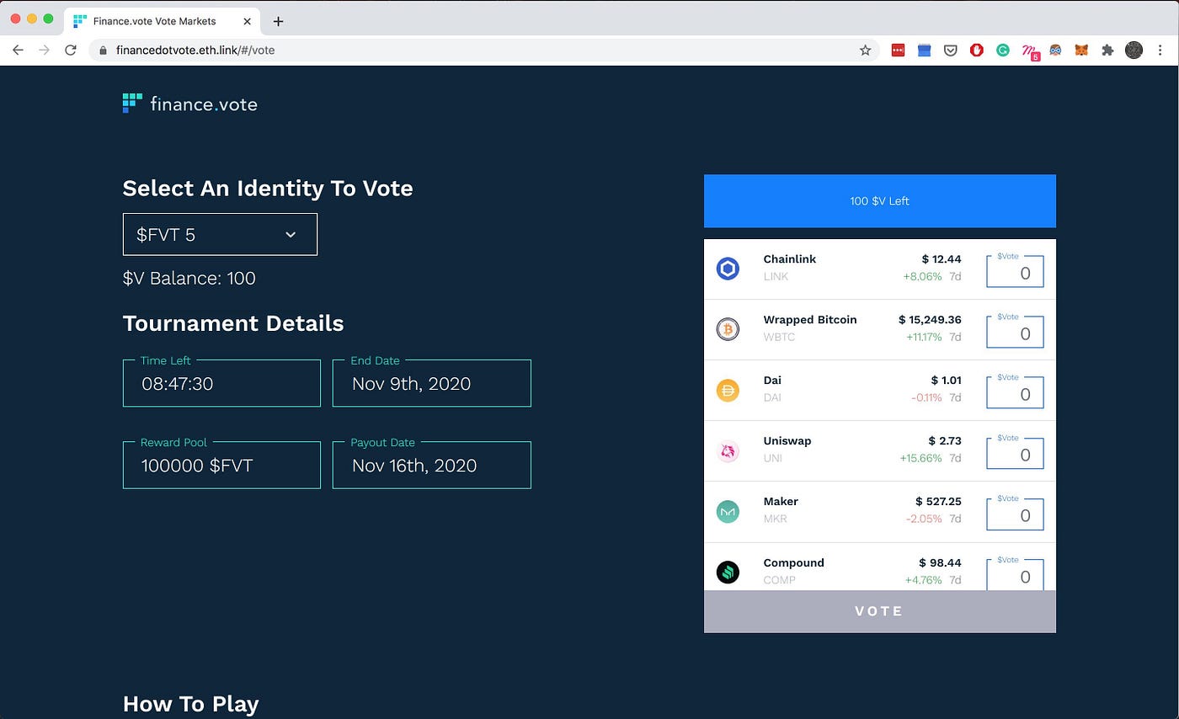Open the LastPass extension

(898, 50)
